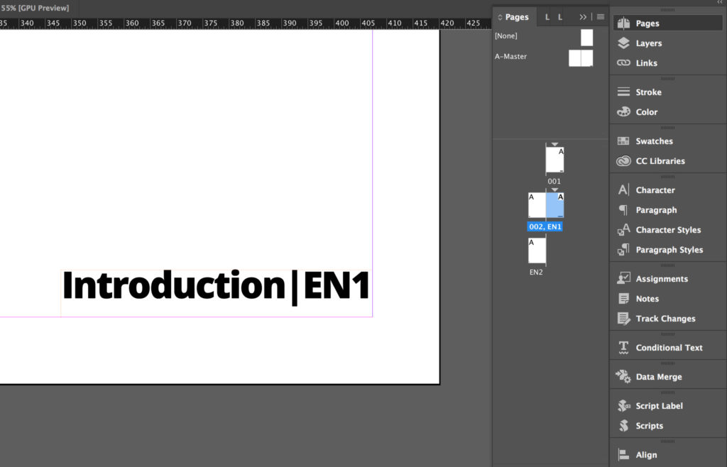Collapse the Pages panel with the double-arrow

[x=583, y=16]
